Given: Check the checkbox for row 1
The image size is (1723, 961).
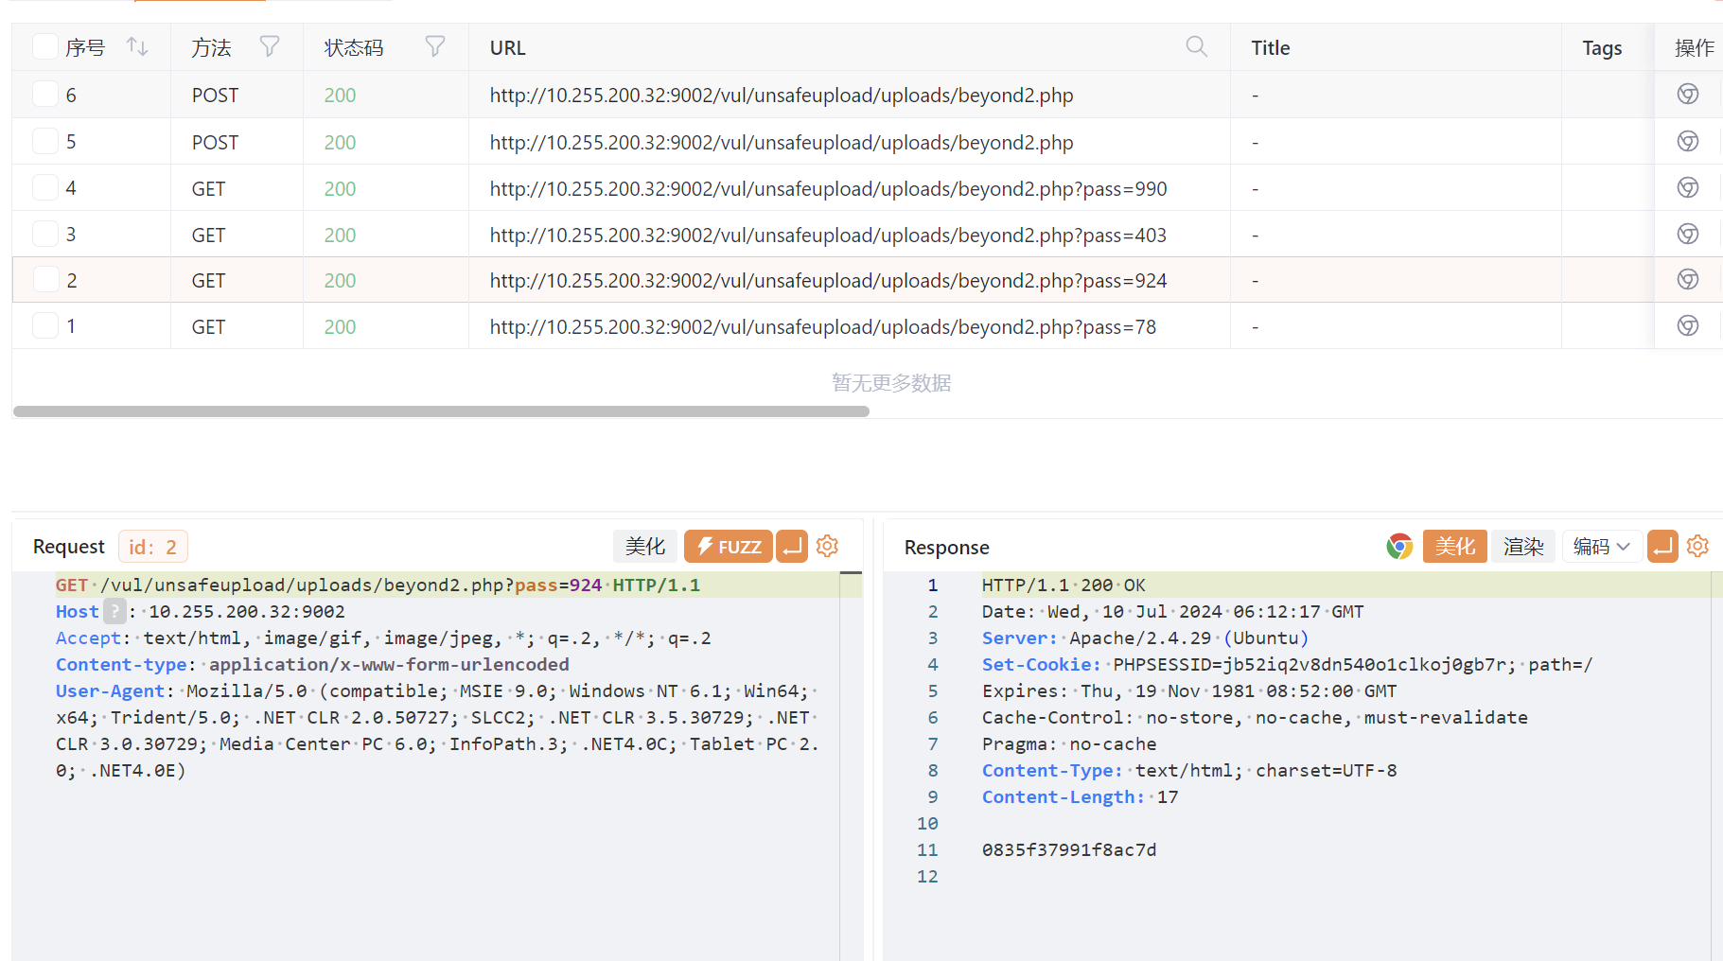Looking at the screenshot, I should click(45, 325).
